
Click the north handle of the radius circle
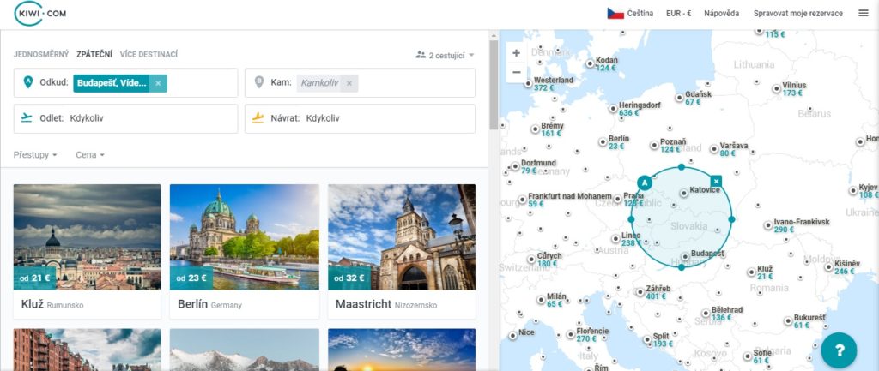click(x=681, y=167)
